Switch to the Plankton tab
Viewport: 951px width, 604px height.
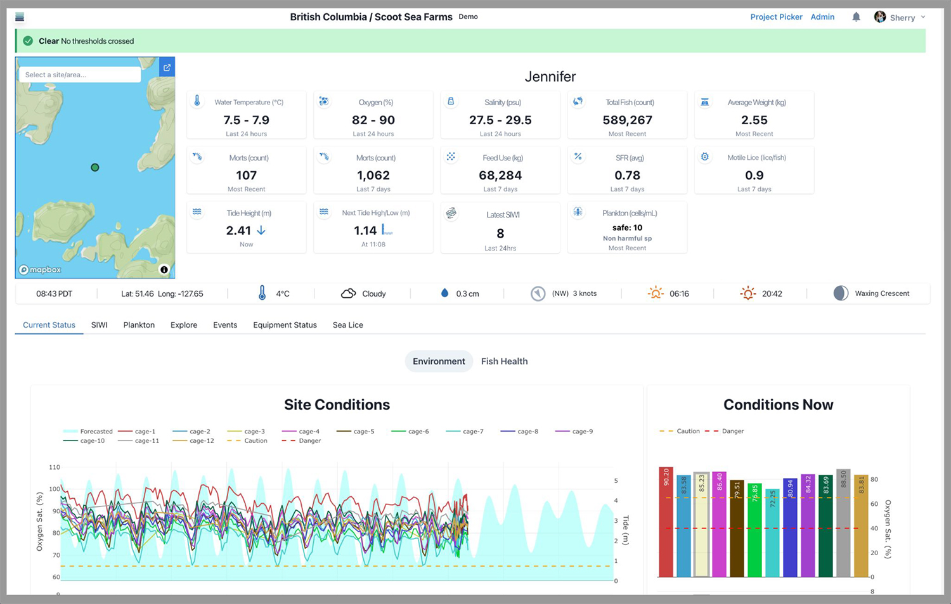139,325
